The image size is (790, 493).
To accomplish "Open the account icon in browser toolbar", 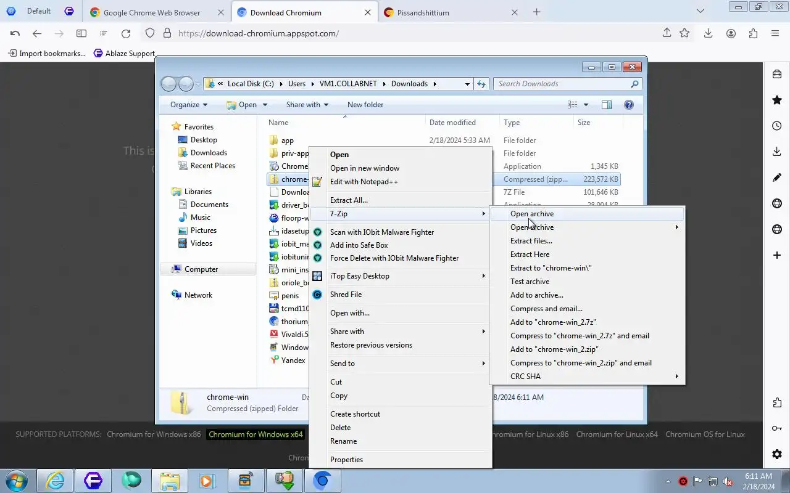I will pyautogui.click(x=731, y=33).
